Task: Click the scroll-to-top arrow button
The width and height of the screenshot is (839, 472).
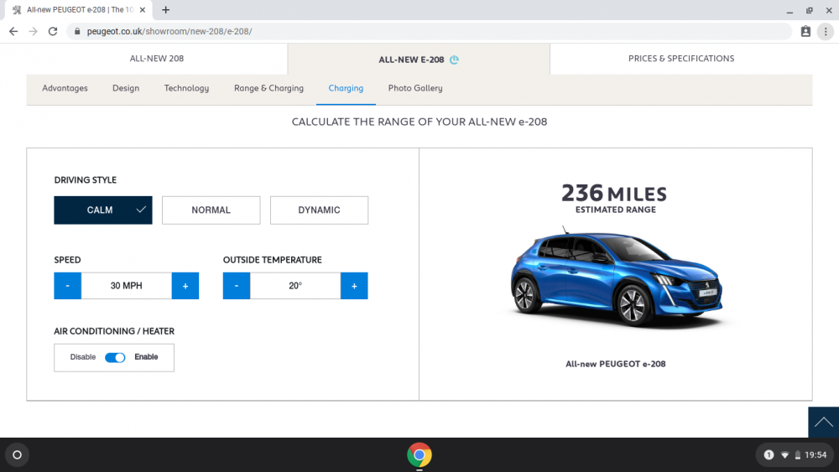Action: coord(824,423)
